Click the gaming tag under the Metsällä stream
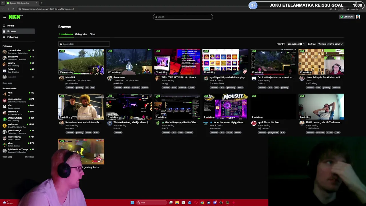 [x=79, y=88]
